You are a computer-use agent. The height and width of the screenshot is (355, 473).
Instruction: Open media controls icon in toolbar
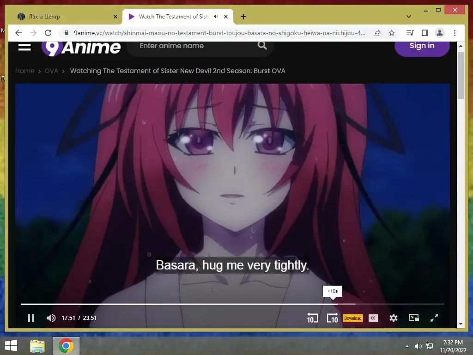410,33
